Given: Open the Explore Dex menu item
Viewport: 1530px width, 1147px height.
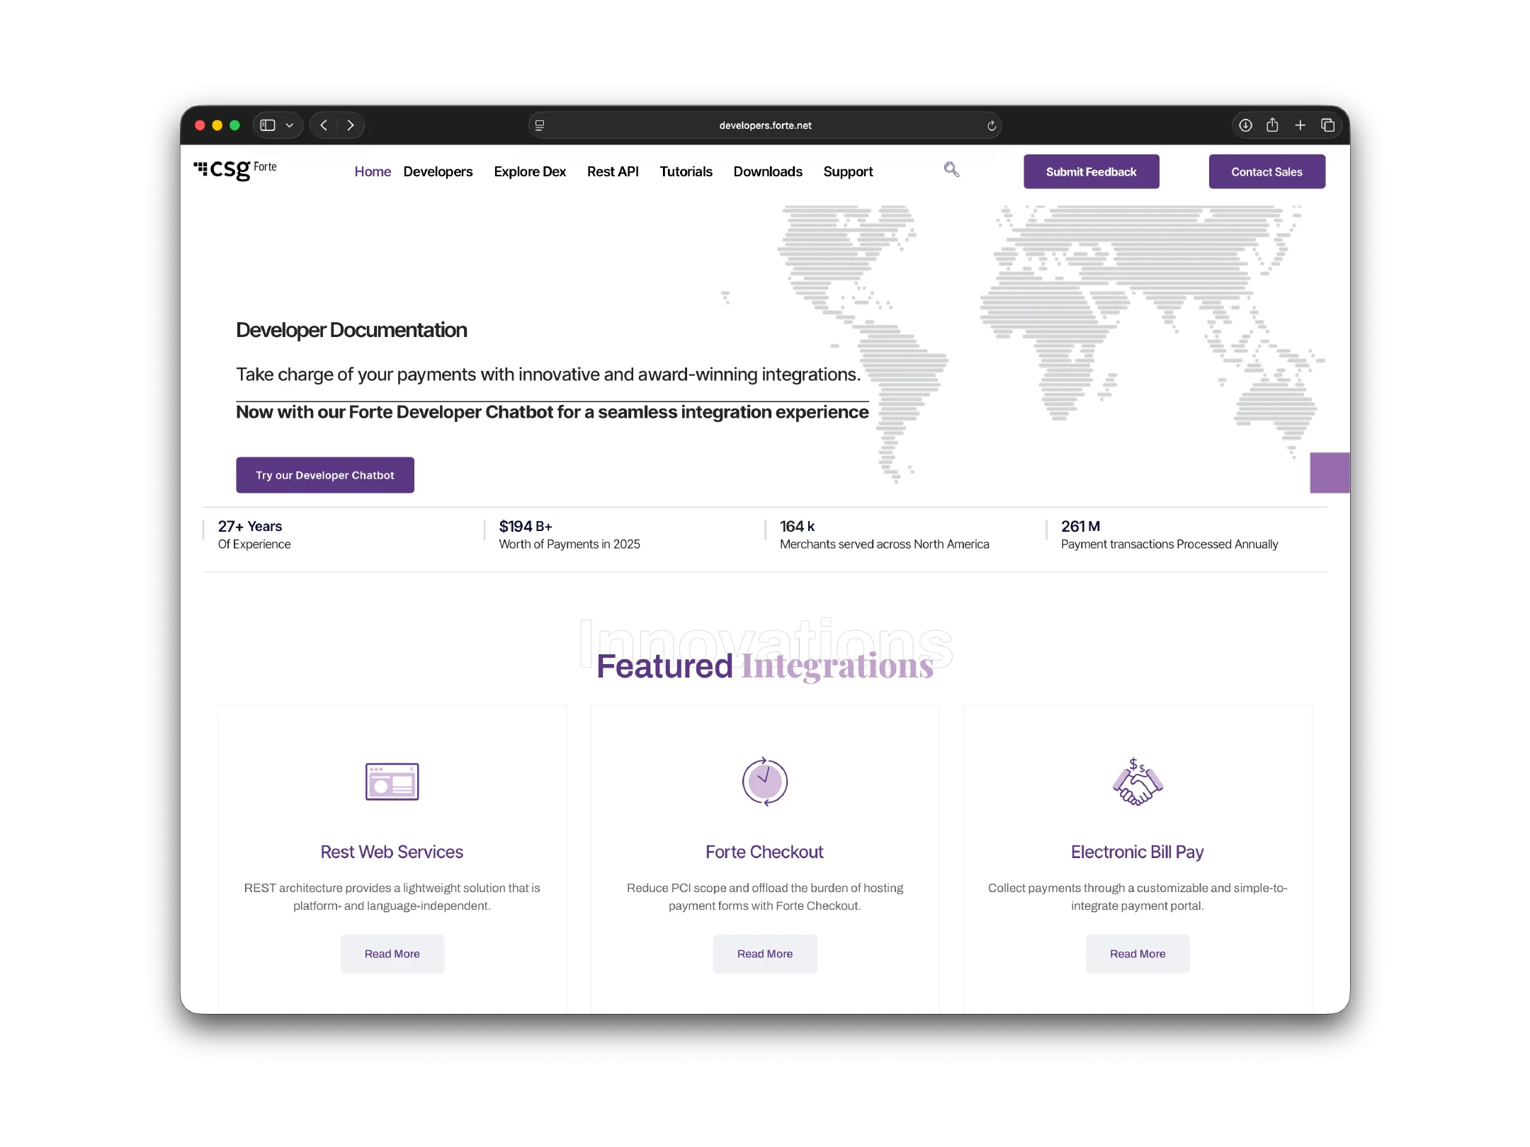Looking at the screenshot, I should pos(530,171).
